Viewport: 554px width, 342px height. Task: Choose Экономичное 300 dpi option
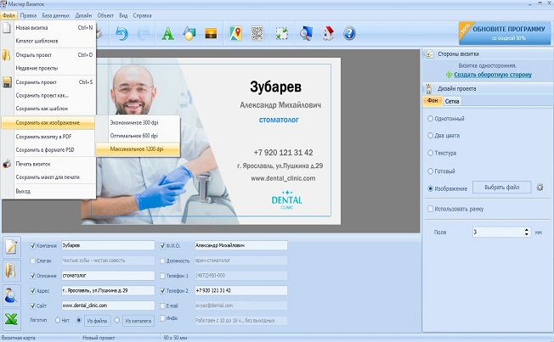tap(138, 123)
